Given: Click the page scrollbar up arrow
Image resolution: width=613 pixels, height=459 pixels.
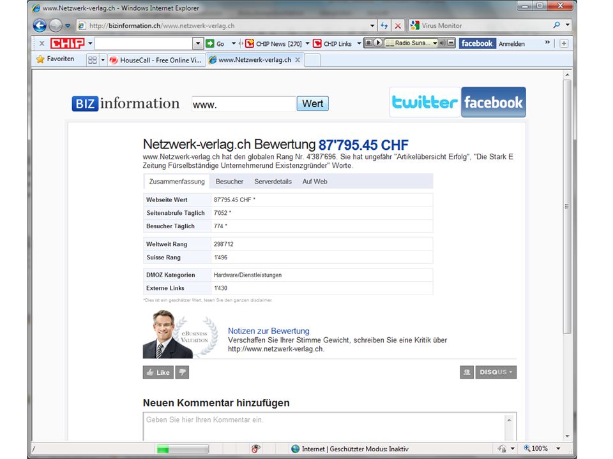Looking at the screenshot, I should coord(567,74).
